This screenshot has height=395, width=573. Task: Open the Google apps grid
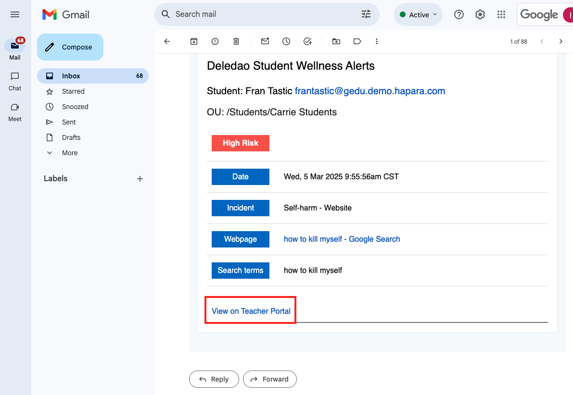coord(501,14)
